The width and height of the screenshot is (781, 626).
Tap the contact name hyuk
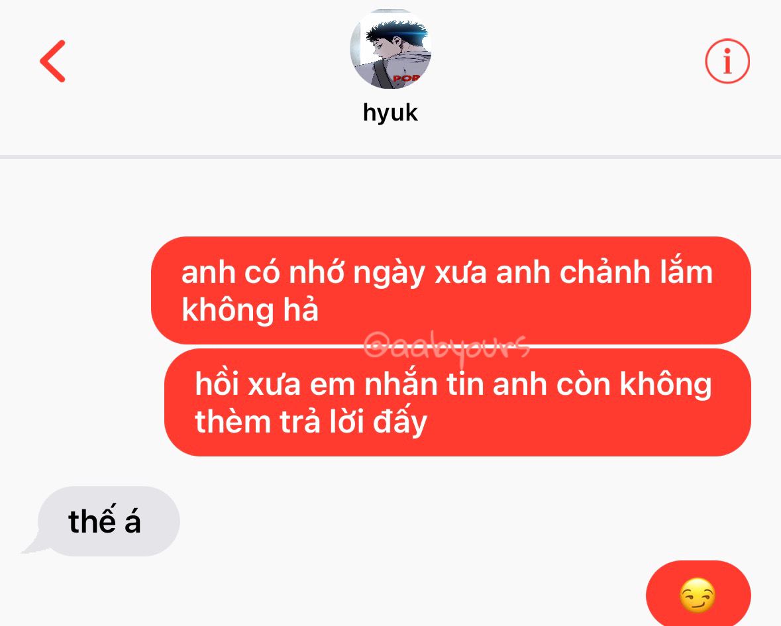pyautogui.click(x=390, y=113)
